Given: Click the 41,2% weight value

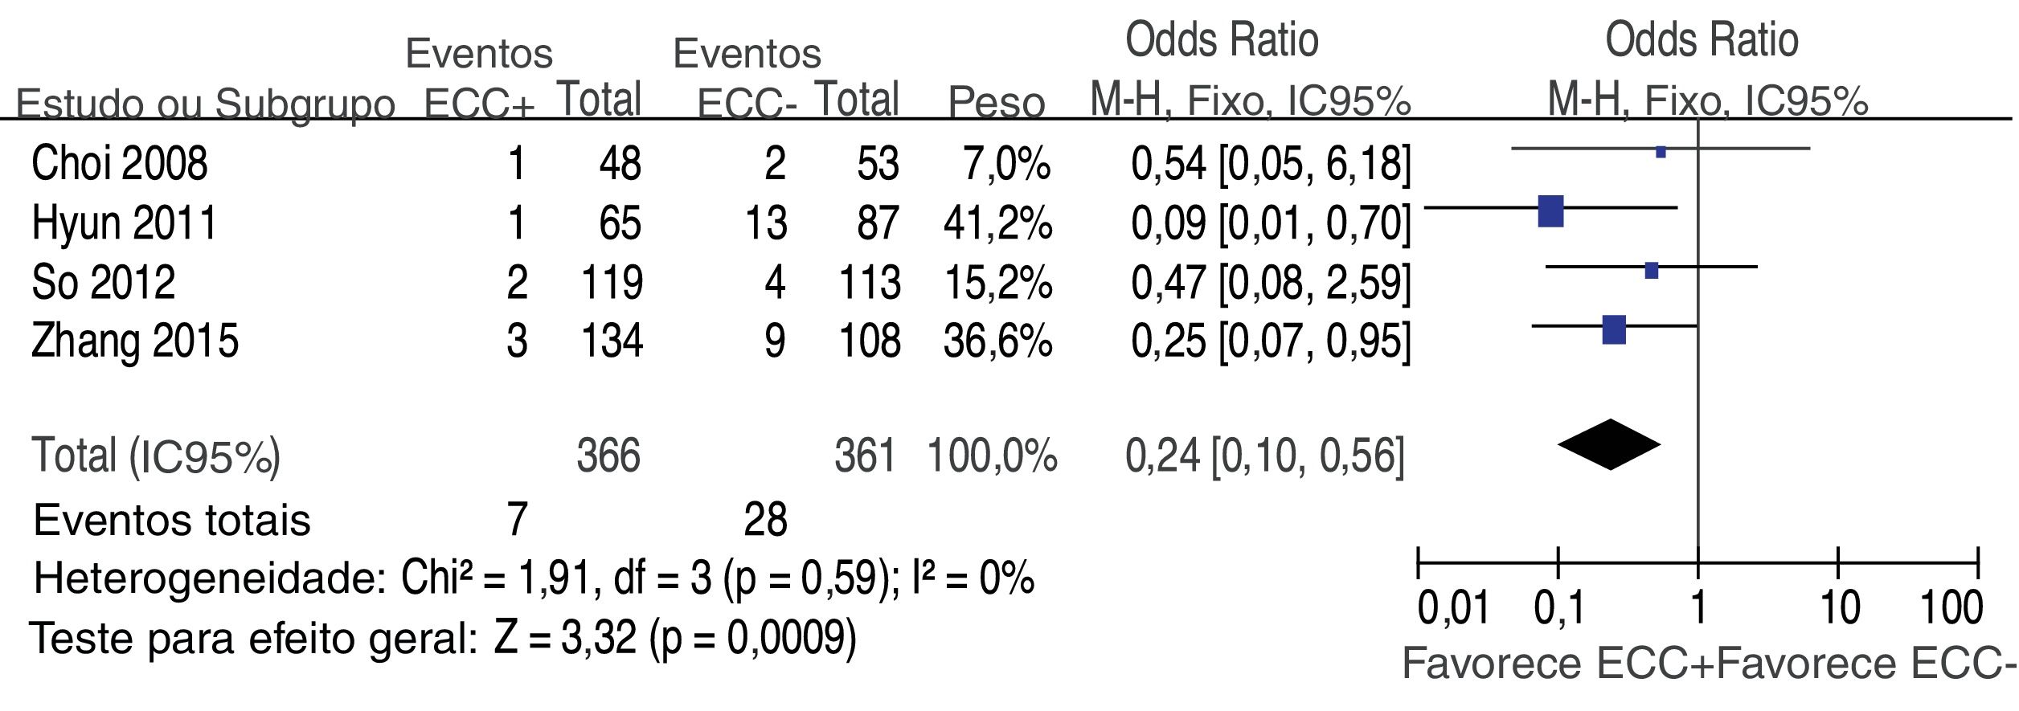Looking at the screenshot, I should pyautogui.click(x=997, y=223).
